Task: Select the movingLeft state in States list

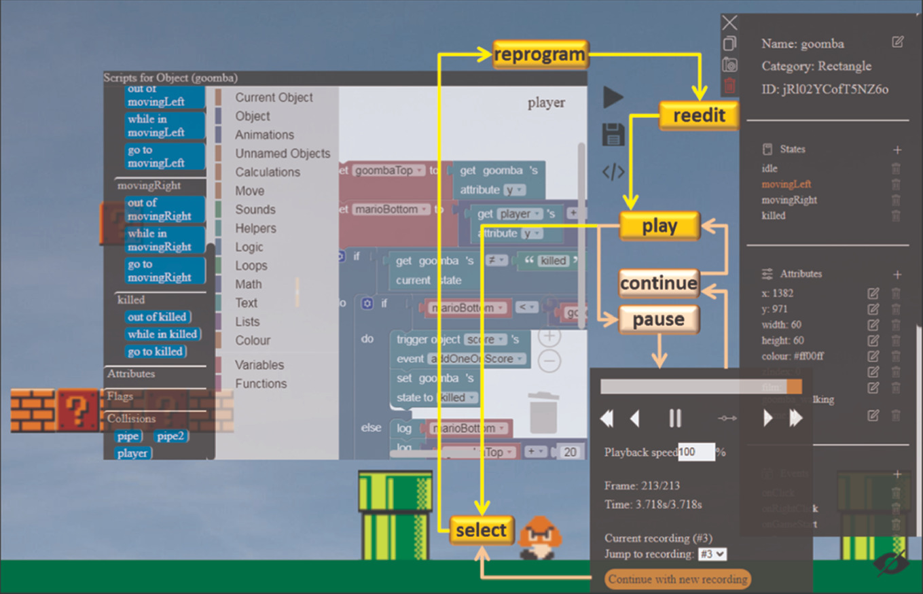Action: (x=786, y=184)
